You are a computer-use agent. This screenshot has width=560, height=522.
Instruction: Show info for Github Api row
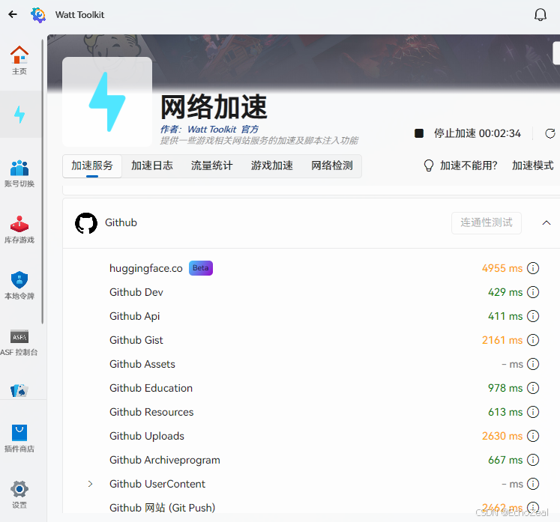[533, 316]
